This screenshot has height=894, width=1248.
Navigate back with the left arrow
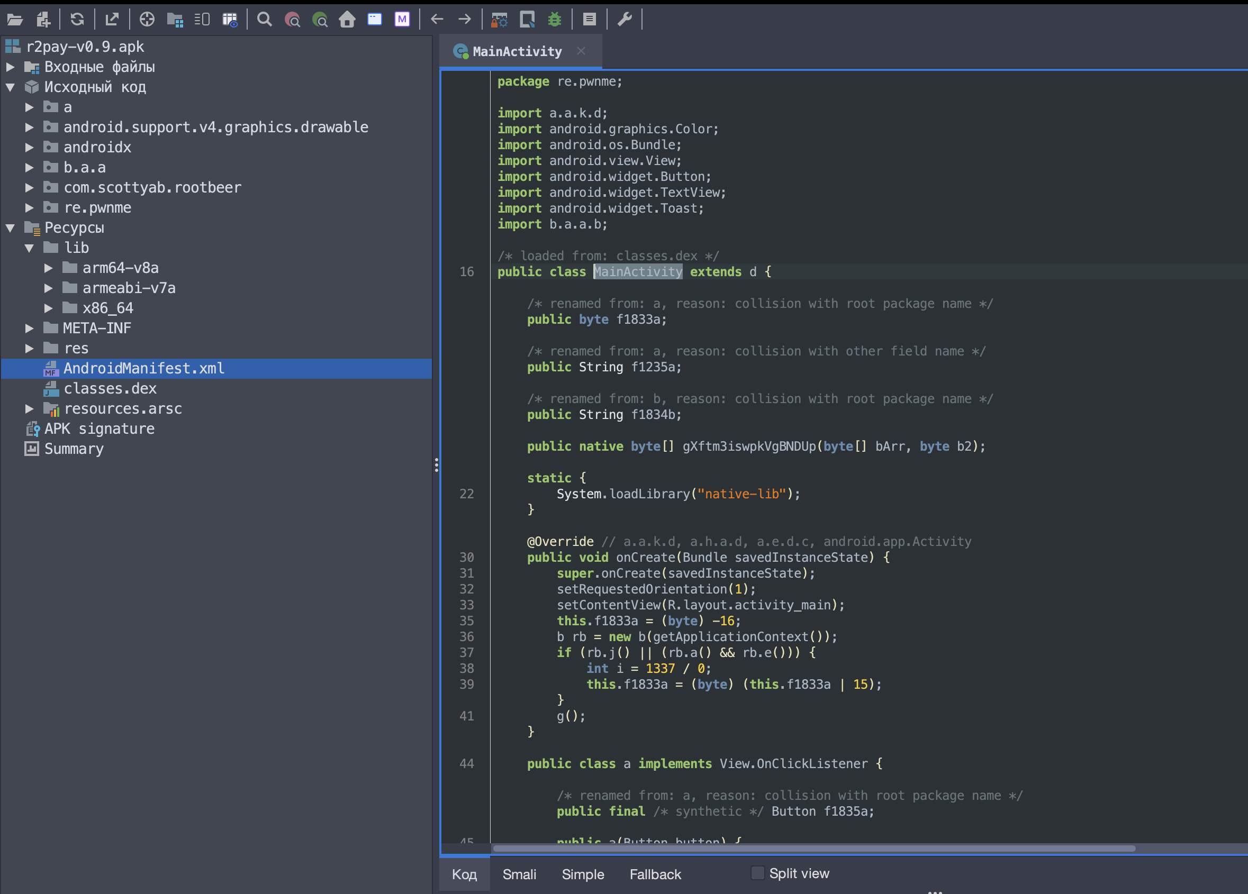(437, 20)
